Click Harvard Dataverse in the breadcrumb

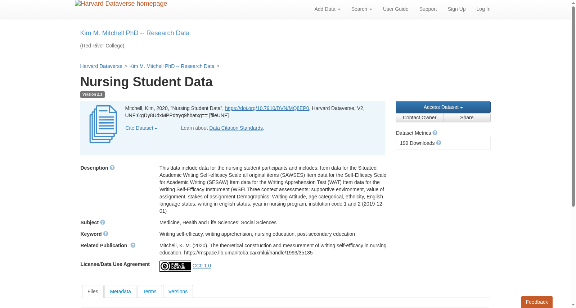pos(101,66)
